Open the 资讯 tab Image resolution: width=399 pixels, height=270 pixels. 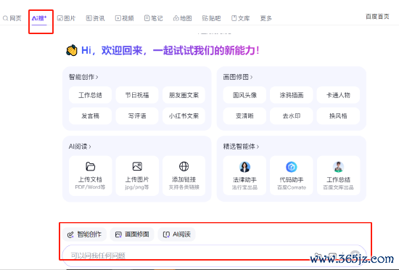tap(96, 18)
